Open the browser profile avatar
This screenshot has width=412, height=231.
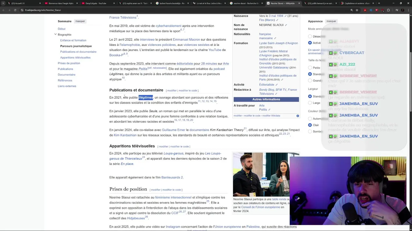coord(402,10)
